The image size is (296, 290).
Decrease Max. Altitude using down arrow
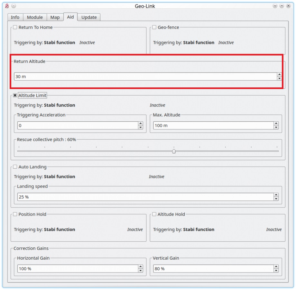click(x=276, y=127)
